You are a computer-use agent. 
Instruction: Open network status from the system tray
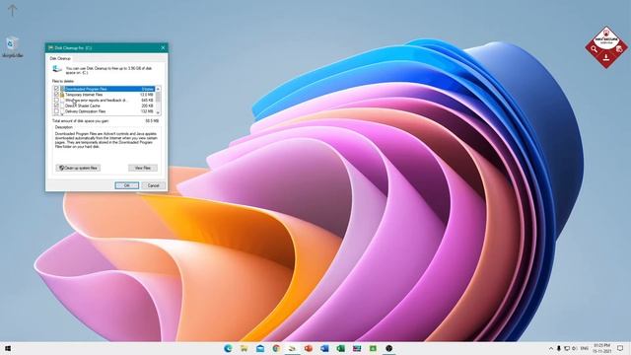point(567,348)
